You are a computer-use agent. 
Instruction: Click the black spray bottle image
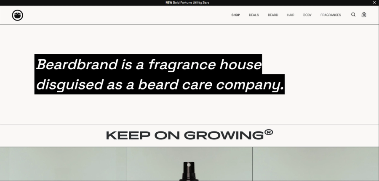pos(189,171)
